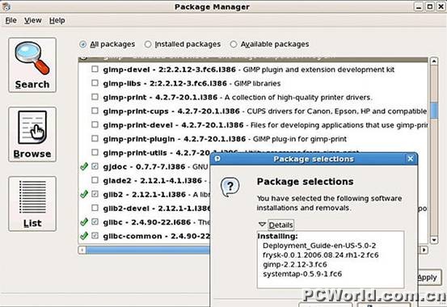Open the View menu
The image size is (447, 307).
coord(33,20)
